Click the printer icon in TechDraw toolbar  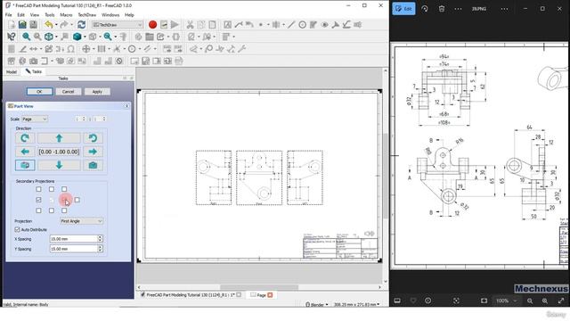179,62
